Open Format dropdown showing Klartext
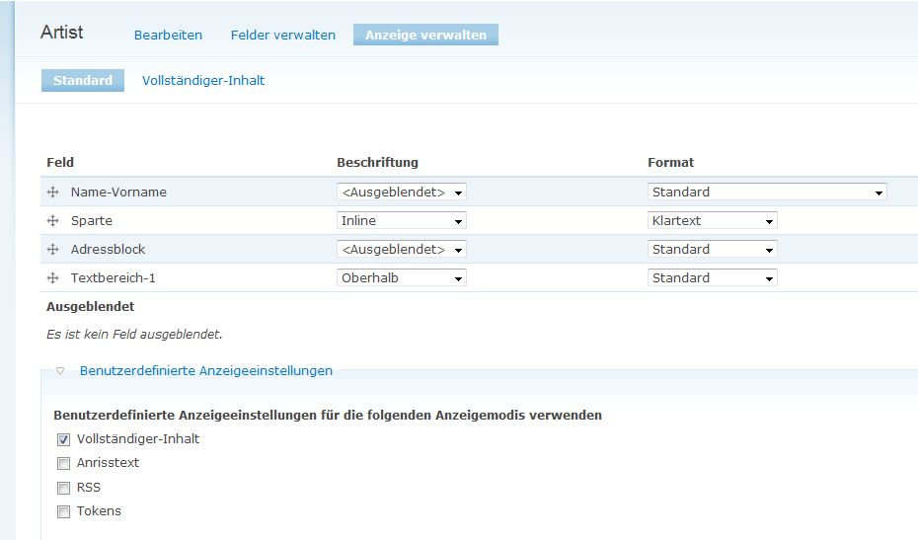Screen dimensions: 918x540 [x=712, y=221]
